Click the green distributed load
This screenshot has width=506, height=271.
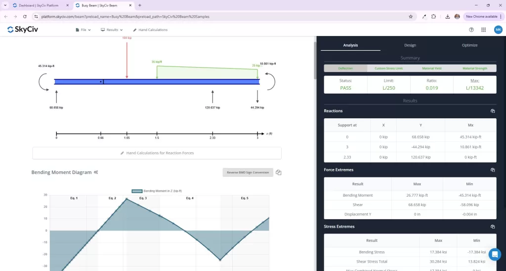(x=207, y=72)
